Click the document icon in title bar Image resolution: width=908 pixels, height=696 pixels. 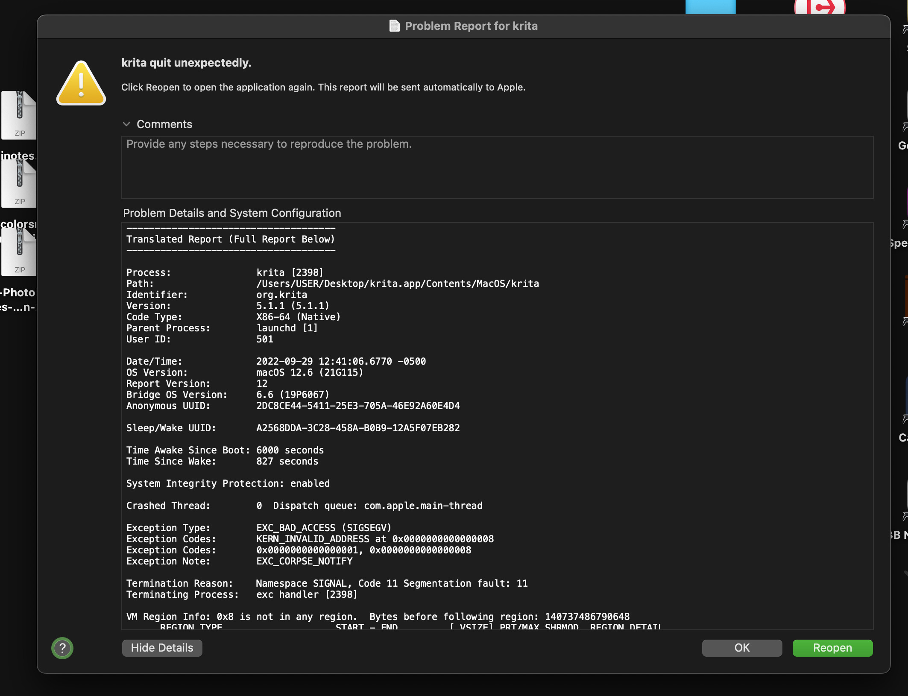tap(394, 26)
